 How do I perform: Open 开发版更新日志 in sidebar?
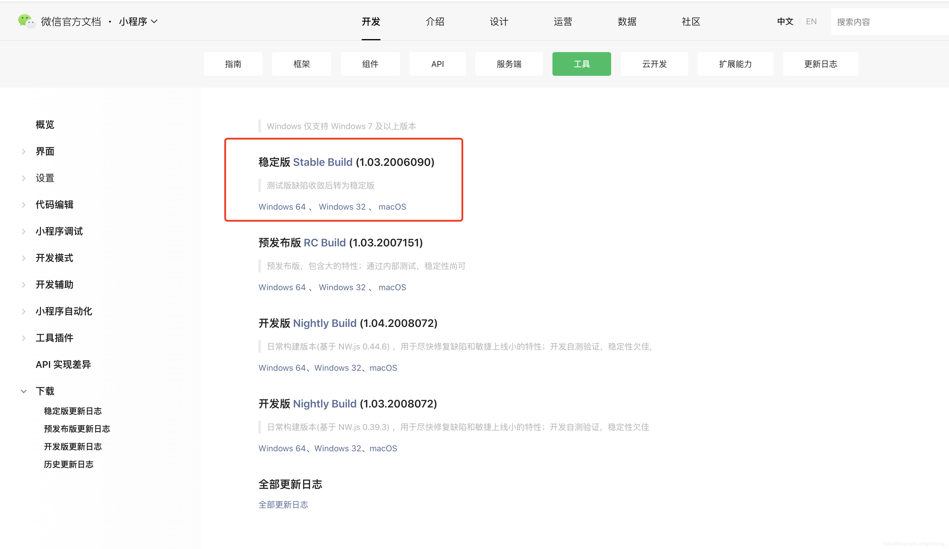pyautogui.click(x=73, y=447)
